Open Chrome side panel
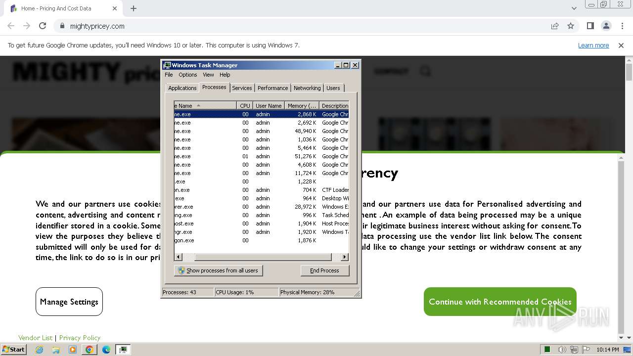This screenshot has height=356, width=633. pyautogui.click(x=590, y=26)
